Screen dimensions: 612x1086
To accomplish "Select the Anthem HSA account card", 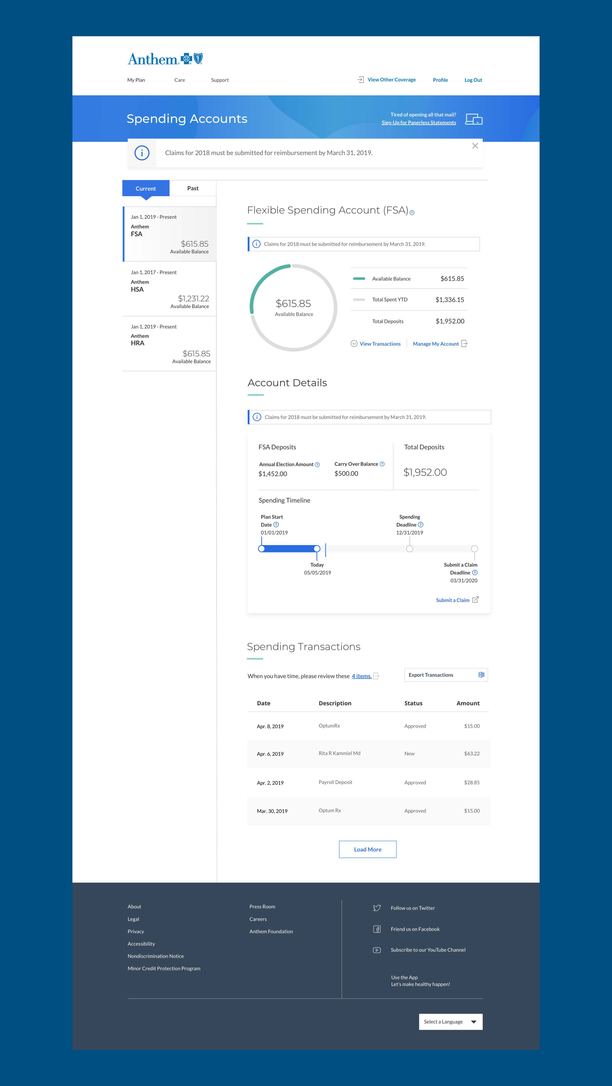I will click(x=169, y=289).
